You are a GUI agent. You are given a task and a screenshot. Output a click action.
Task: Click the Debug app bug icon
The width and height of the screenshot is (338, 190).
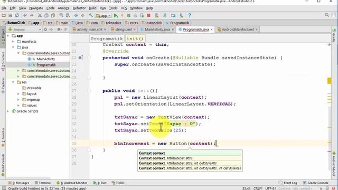(129, 15)
